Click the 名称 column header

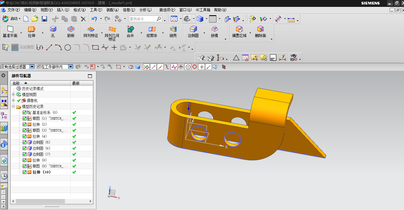(x=16, y=83)
